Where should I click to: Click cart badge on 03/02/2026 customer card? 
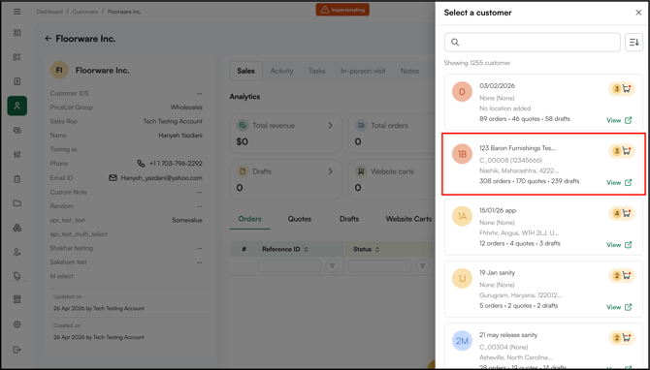click(622, 89)
